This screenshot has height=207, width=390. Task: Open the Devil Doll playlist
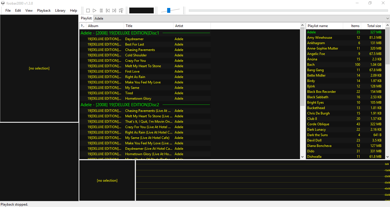pyautogui.click(x=345, y=140)
